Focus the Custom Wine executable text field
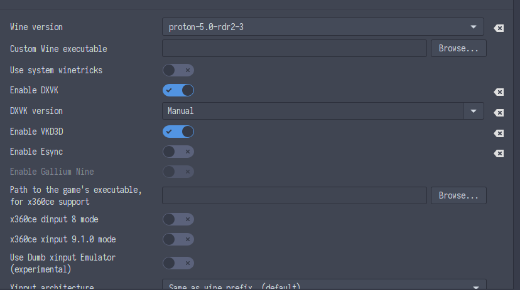The height and width of the screenshot is (290, 520). [x=295, y=48]
